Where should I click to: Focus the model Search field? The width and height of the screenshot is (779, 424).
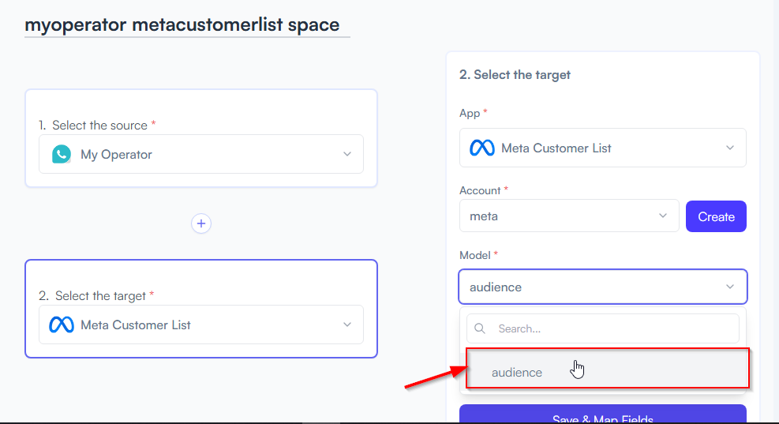pos(603,328)
